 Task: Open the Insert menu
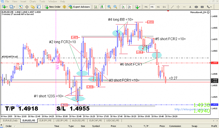pos(23,1)
